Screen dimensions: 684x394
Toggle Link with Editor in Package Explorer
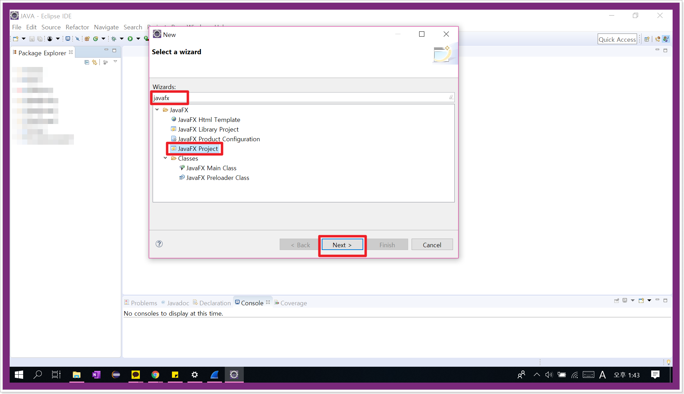click(x=95, y=62)
